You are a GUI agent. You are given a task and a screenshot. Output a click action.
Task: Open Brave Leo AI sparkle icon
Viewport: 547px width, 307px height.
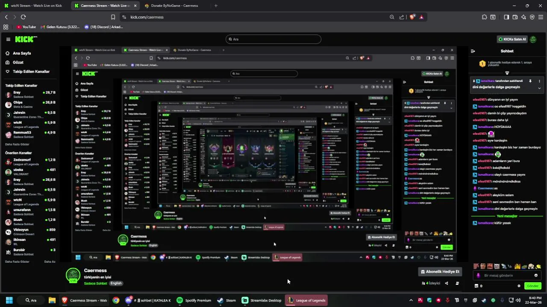[523, 17]
